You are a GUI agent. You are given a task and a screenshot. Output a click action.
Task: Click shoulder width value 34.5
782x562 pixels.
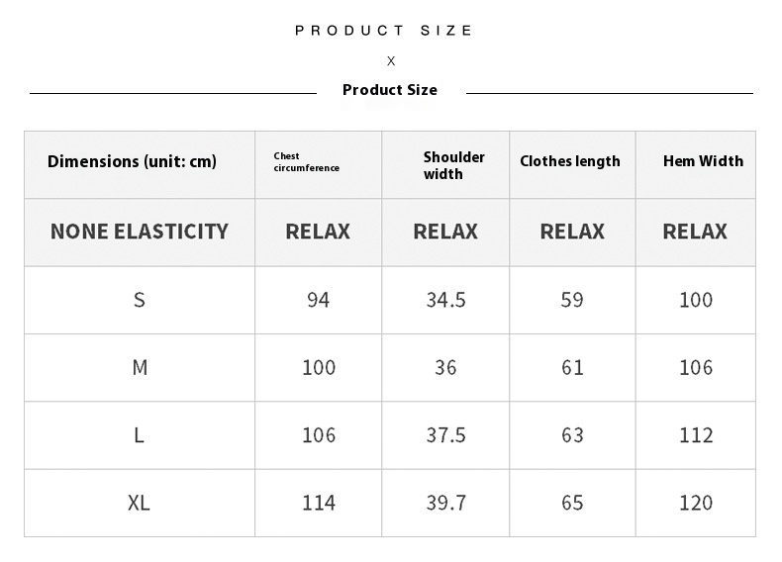tap(445, 300)
